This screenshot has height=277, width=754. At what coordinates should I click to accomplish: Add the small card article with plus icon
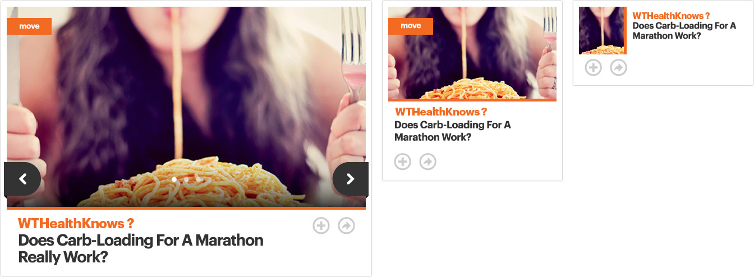click(594, 68)
